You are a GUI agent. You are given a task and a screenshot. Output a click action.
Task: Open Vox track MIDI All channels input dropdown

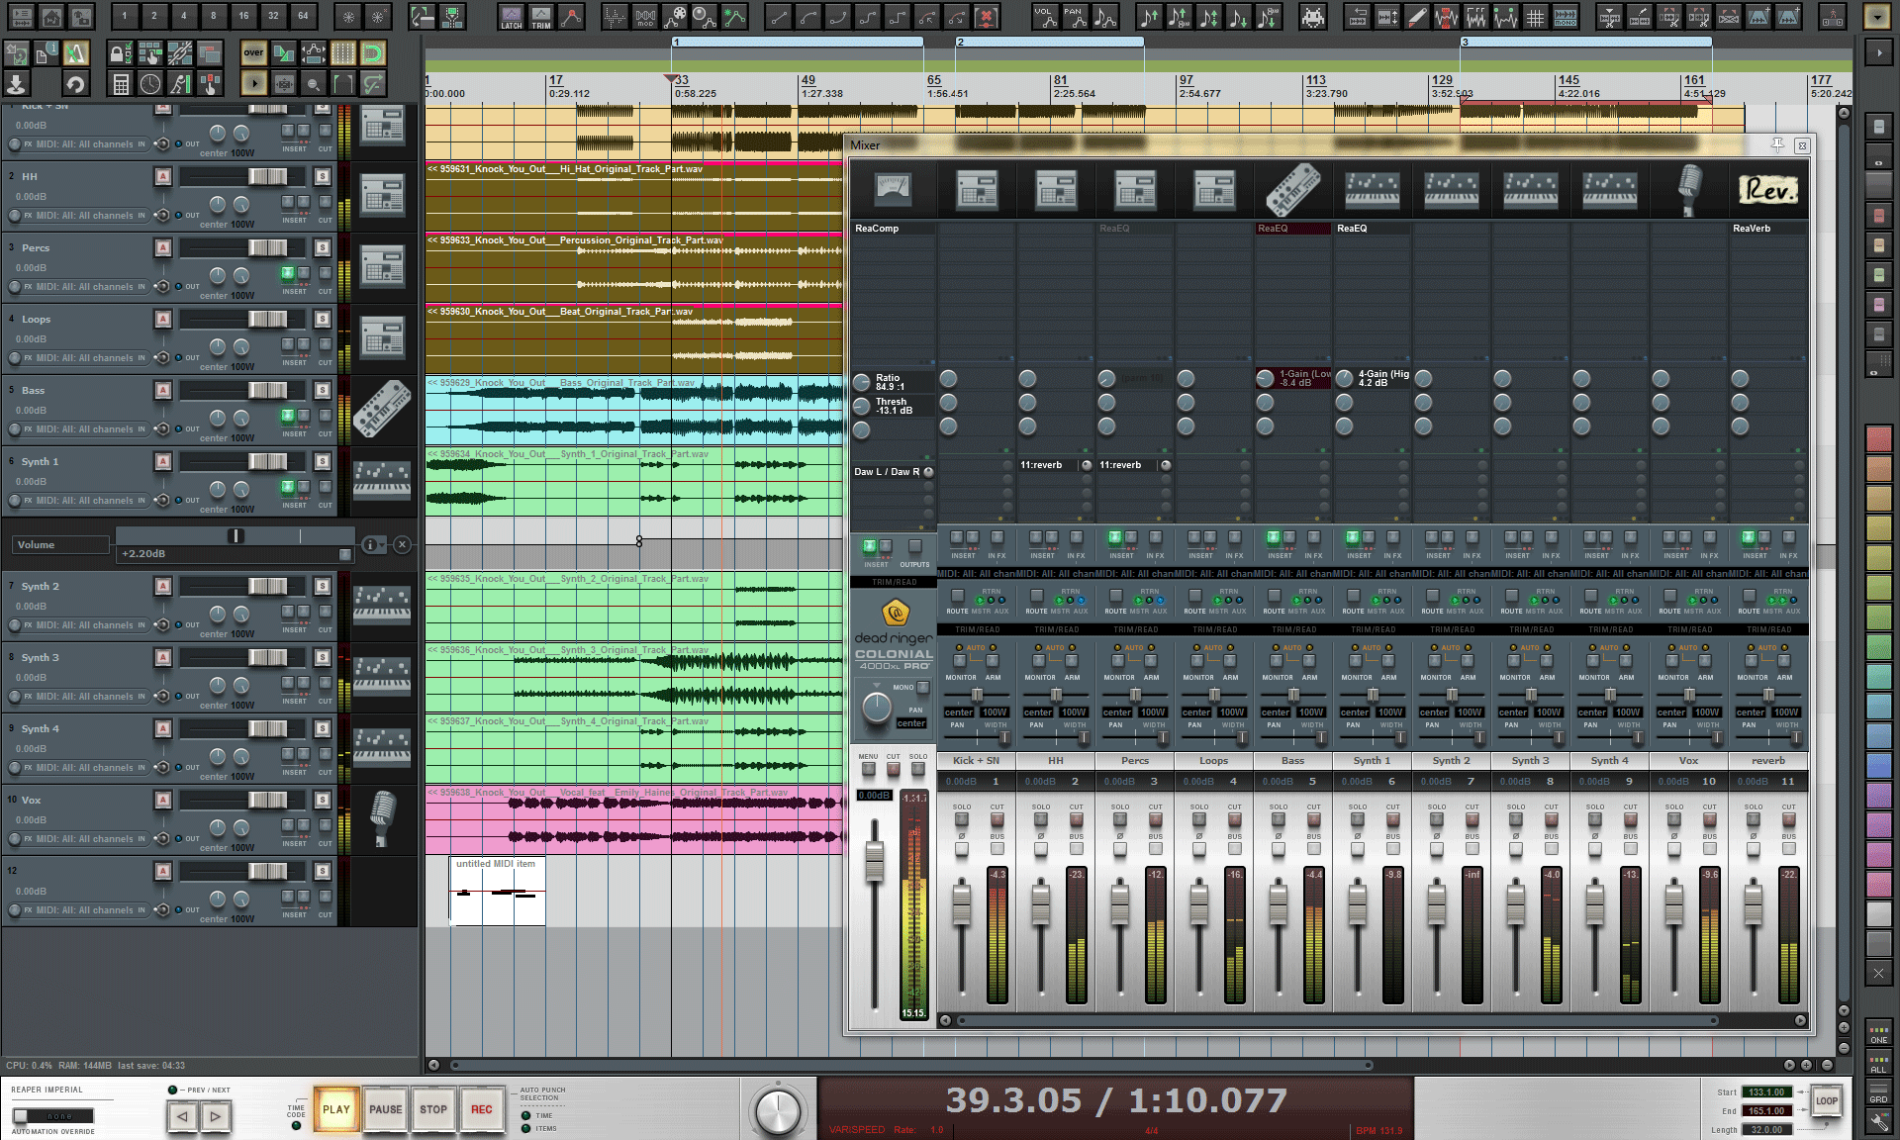(x=84, y=839)
